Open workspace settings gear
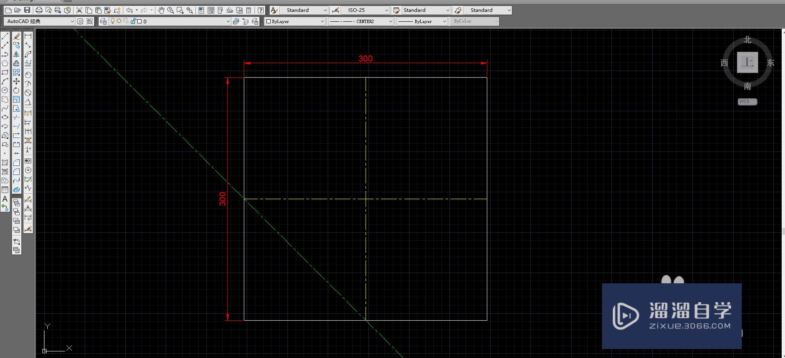Screen dimensions: 785x358 [80, 21]
